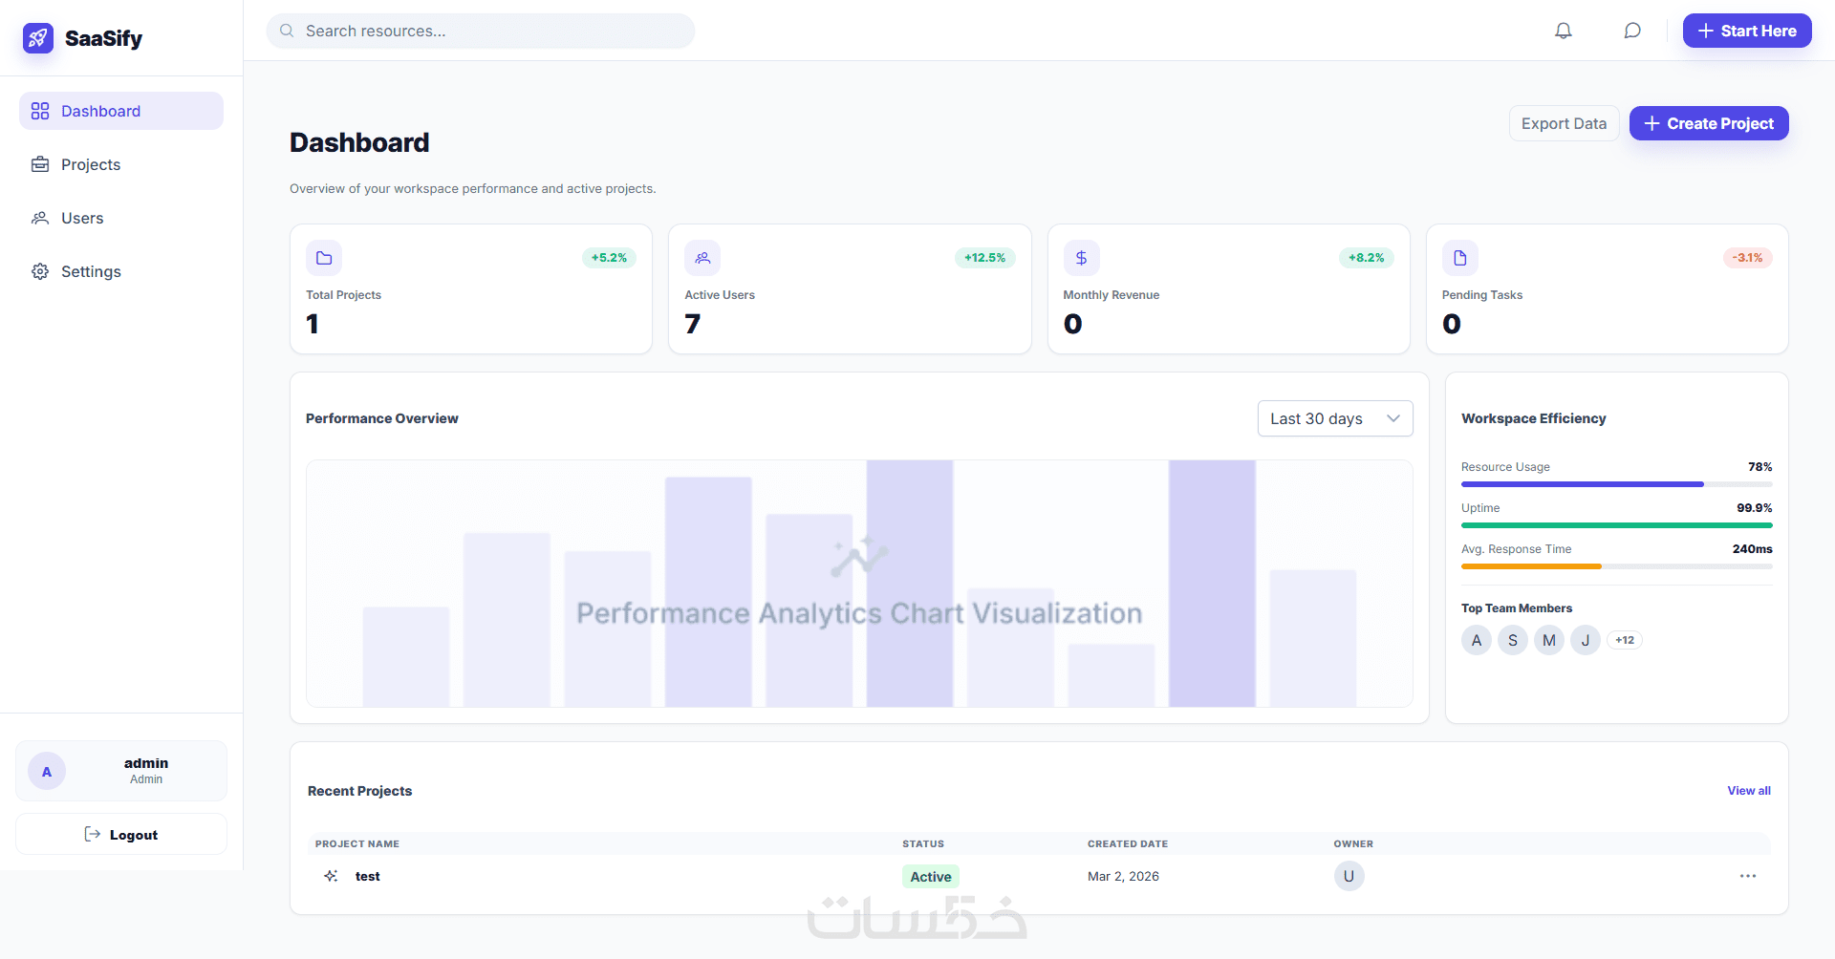Screen dimensions: 1835x959
Task: Click the Project Name column header
Action: pyautogui.click(x=357, y=843)
